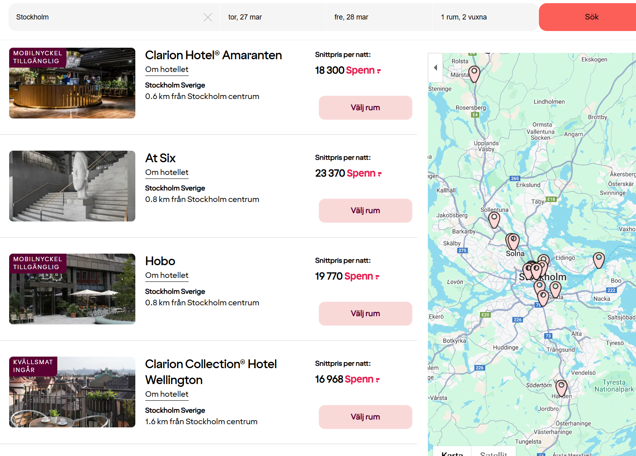This screenshot has height=456, width=636.
Task: Open Om hotellet link for At Six
Action: [167, 173]
